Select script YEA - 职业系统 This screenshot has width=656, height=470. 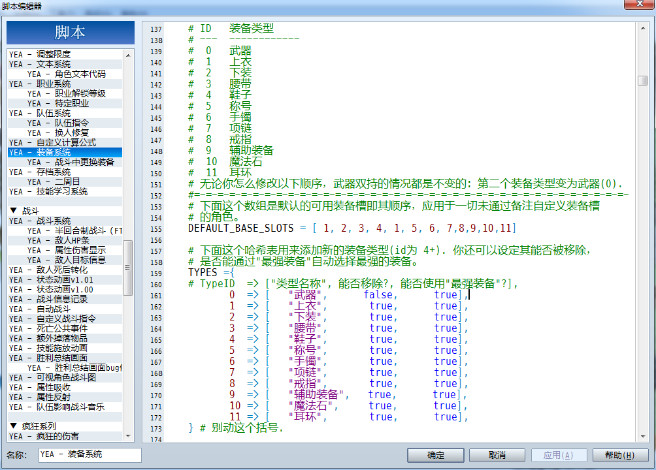pyautogui.click(x=65, y=84)
